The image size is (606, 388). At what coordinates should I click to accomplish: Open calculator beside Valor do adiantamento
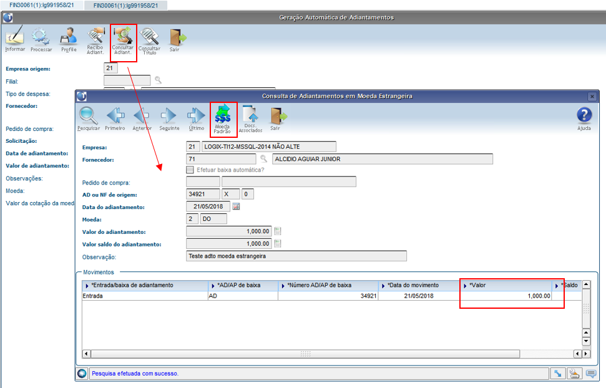[278, 231]
